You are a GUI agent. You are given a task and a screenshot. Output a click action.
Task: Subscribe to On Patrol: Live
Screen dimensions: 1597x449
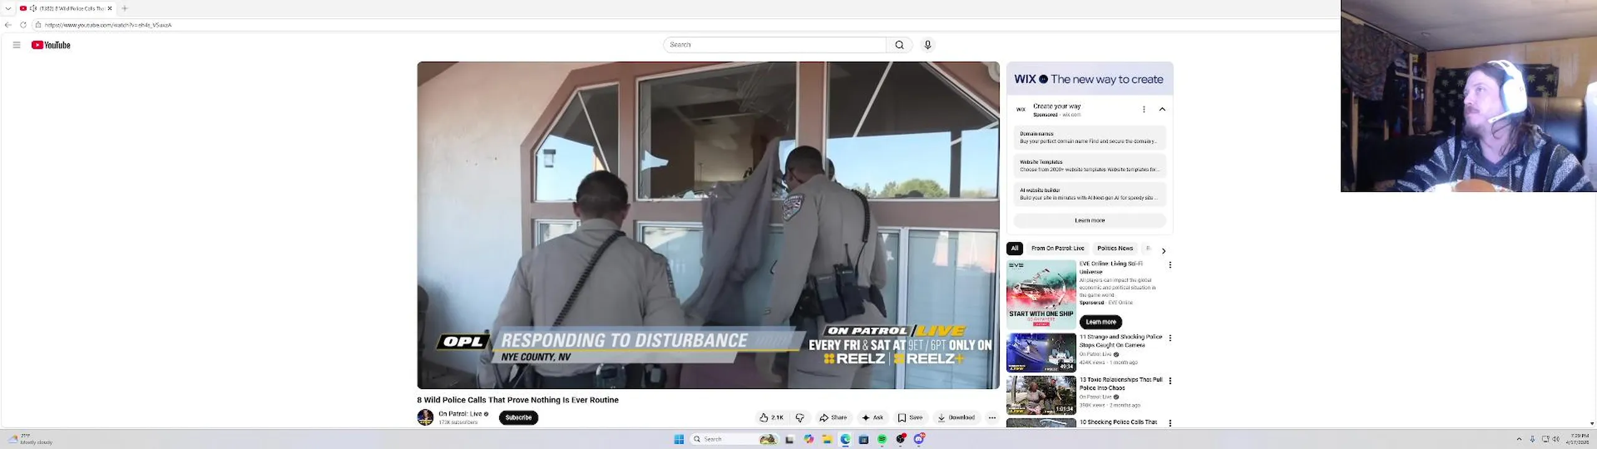(518, 418)
